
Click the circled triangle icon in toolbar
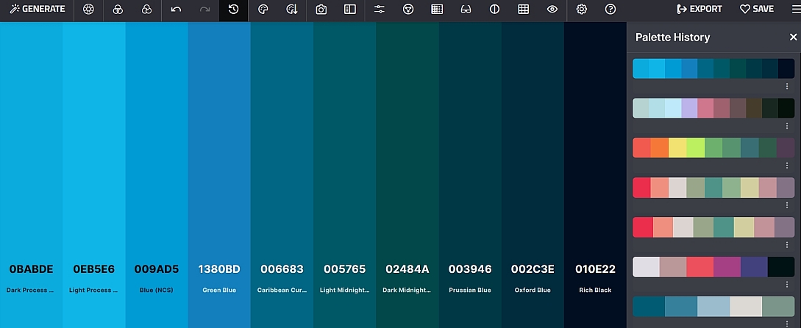[407, 10]
